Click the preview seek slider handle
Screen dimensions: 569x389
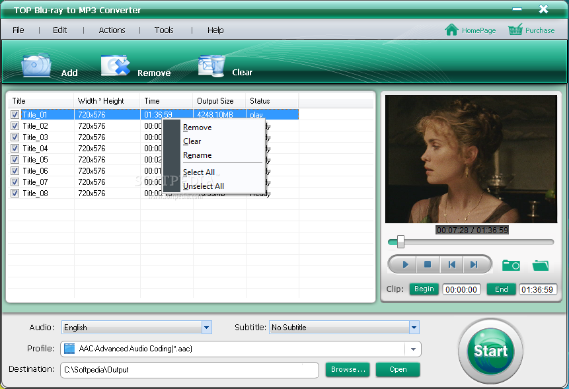400,242
